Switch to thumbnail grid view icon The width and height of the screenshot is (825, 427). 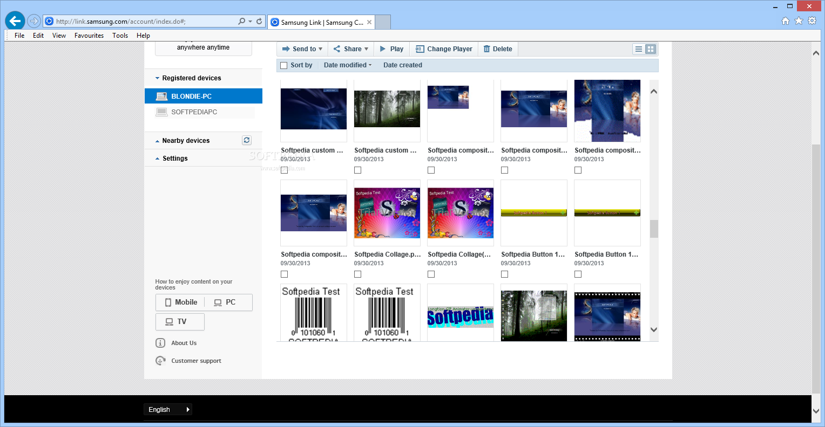pyautogui.click(x=651, y=49)
